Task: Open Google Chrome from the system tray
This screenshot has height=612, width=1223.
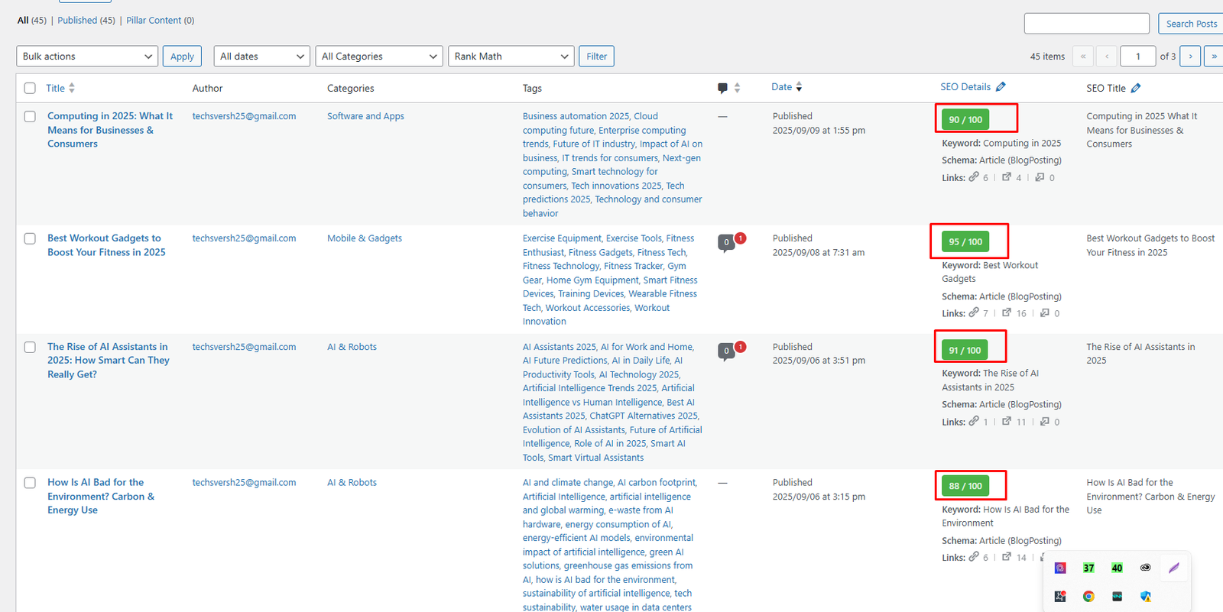Action: coord(1088,596)
